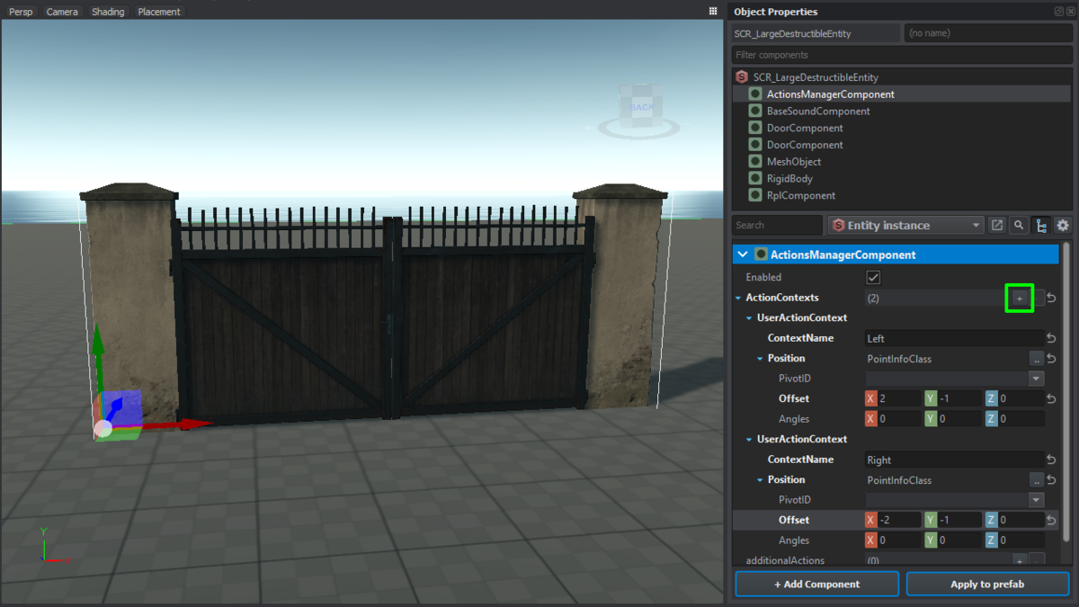Toggle the grid overlay icon in viewport top bar
1079x607 pixels.
pos(712,10)
